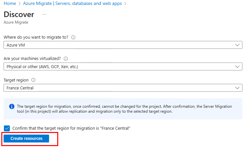The image size is (246, 150).
Task: Open the ellipsis menu beside Discover title
Action: click(x=44, y=15)
